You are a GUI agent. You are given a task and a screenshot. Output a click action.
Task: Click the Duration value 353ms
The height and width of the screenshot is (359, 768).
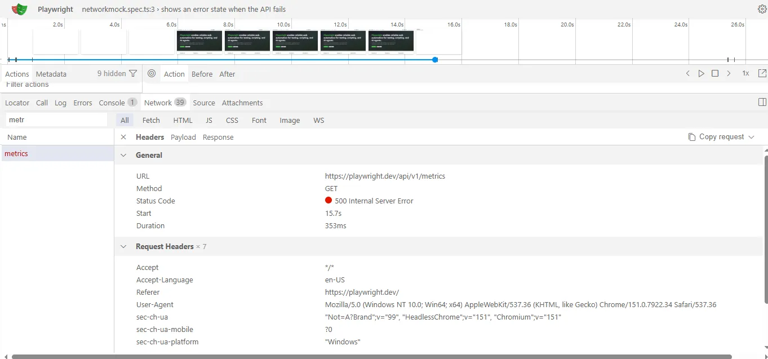(x=336, y=225)
